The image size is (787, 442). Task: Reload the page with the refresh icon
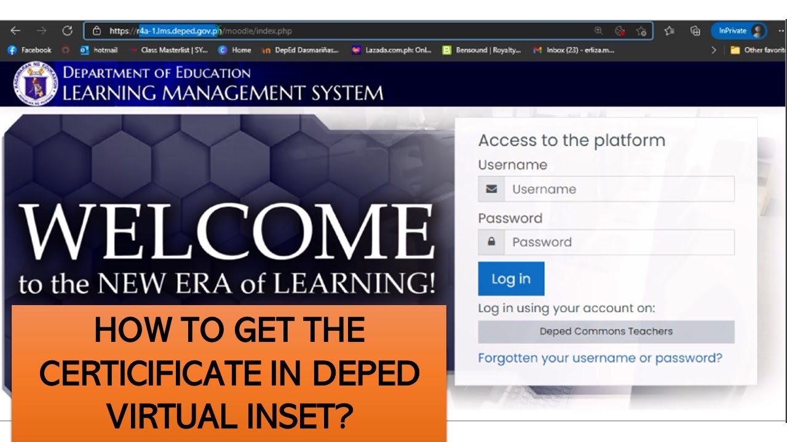click(68, 31)
